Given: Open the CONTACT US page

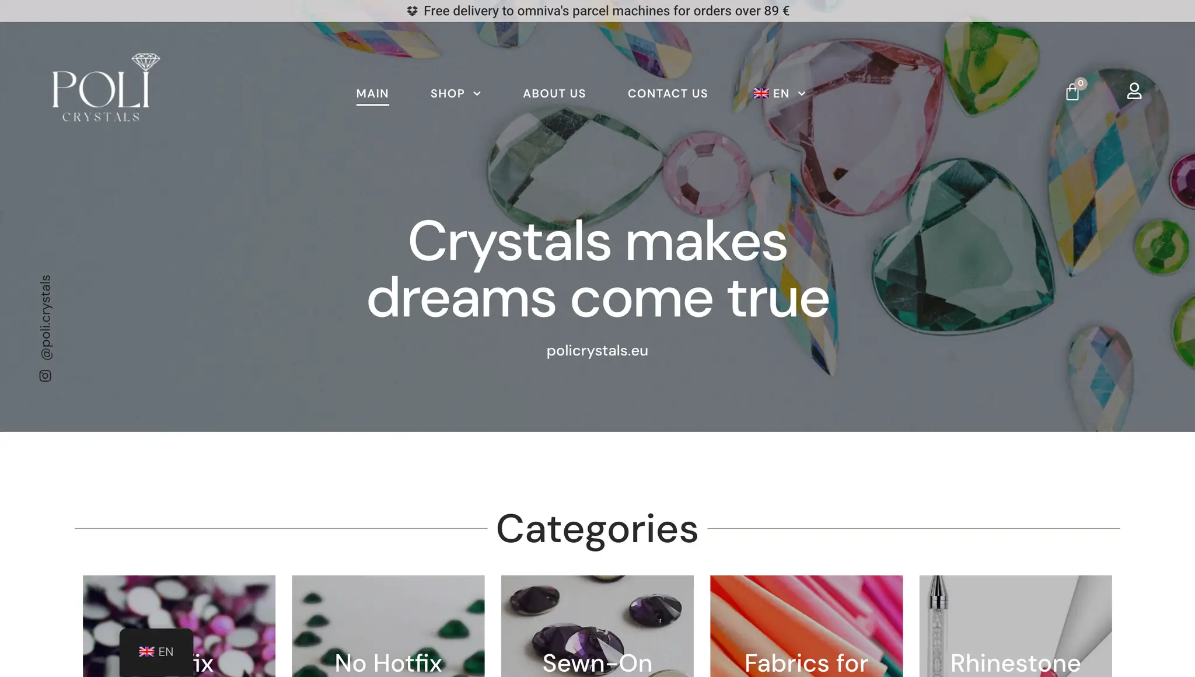Looking at the screenshot, I should pyautogui.click(x=668, y=93).
